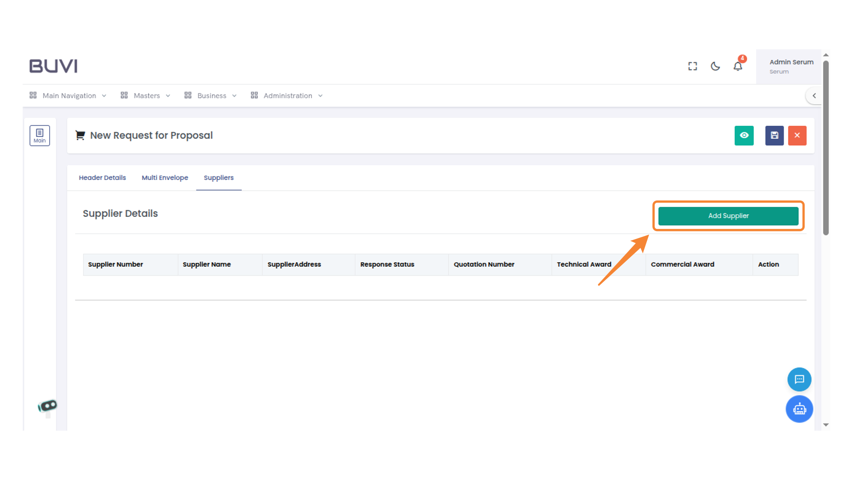Open the Main sidebar icon
The image size is (853, 480).
40,136
